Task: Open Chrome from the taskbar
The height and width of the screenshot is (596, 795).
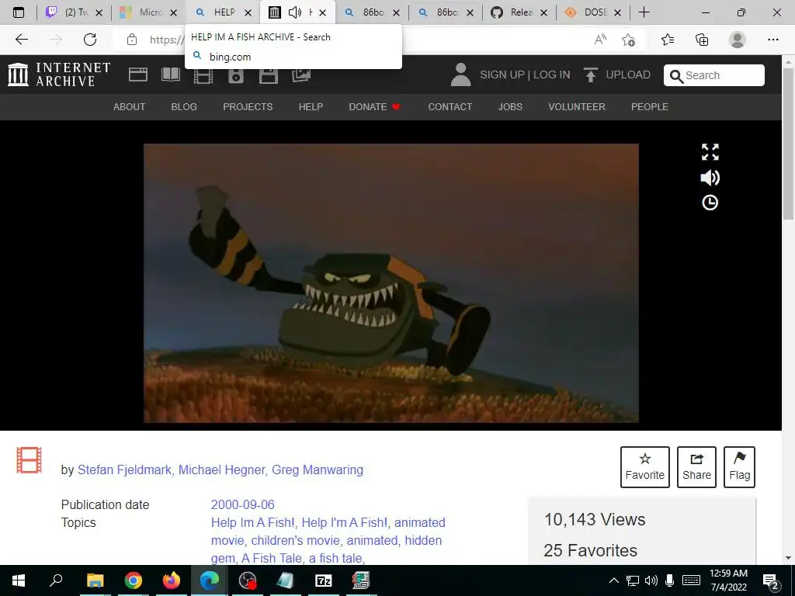Action: click(x=133, y=580)
